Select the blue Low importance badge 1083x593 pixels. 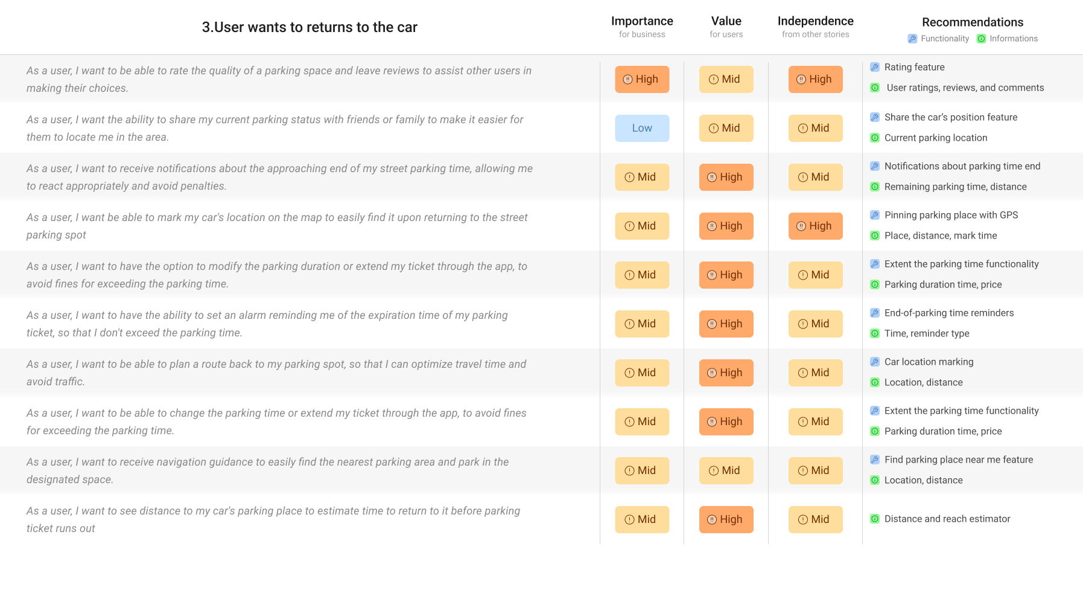(642, 128)
